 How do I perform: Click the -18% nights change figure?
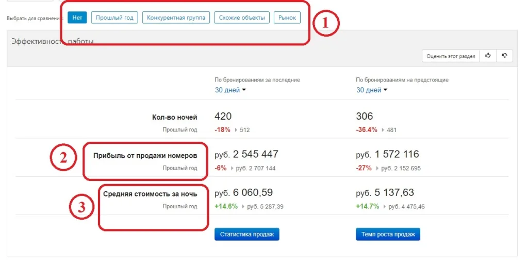223,129
